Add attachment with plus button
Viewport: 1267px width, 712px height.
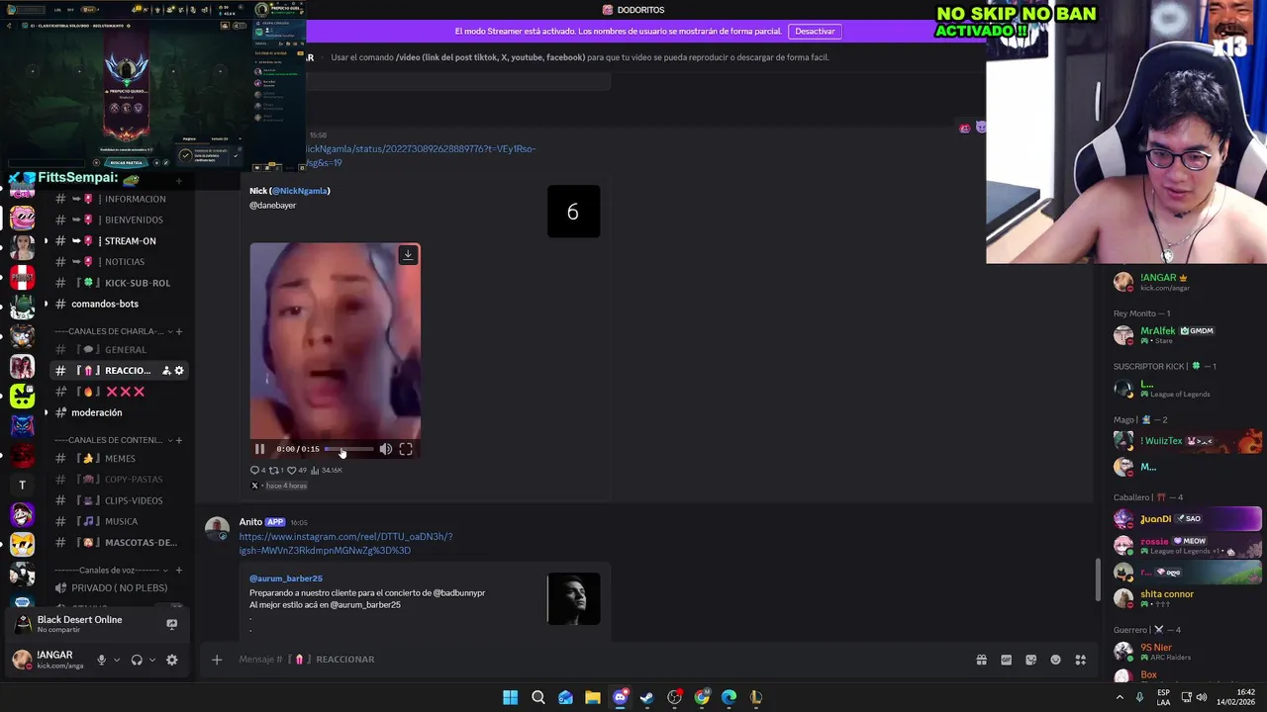tap(217, 660)
